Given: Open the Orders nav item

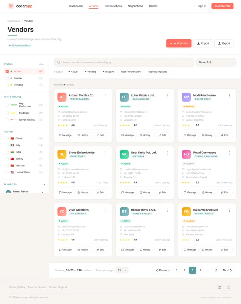Looking at the screenshot, I should click(x=153, y=6).
